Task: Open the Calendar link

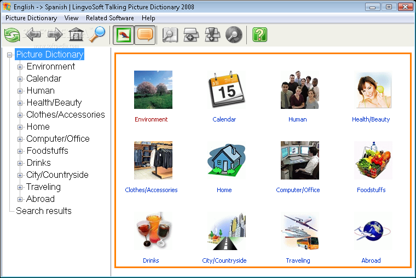Action: click(x=224, y=119)
